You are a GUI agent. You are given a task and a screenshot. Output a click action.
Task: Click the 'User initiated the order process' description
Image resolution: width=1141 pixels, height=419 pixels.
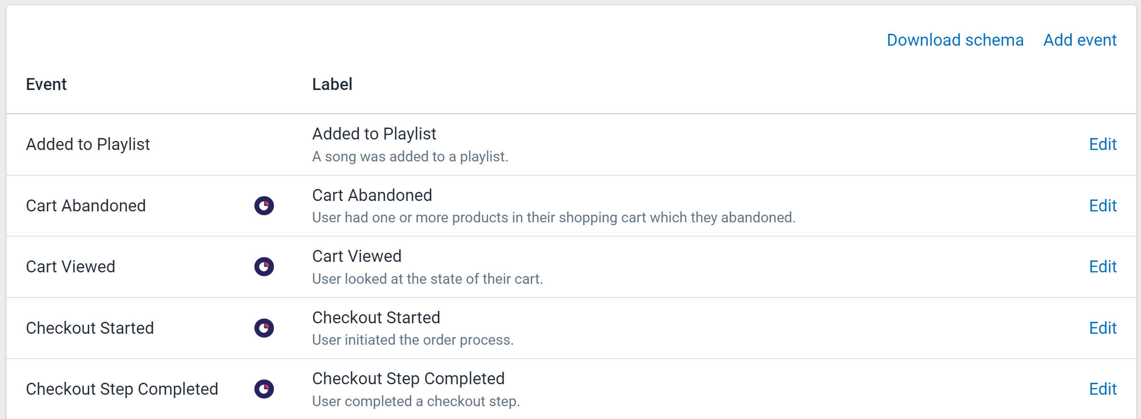(413, 340)
